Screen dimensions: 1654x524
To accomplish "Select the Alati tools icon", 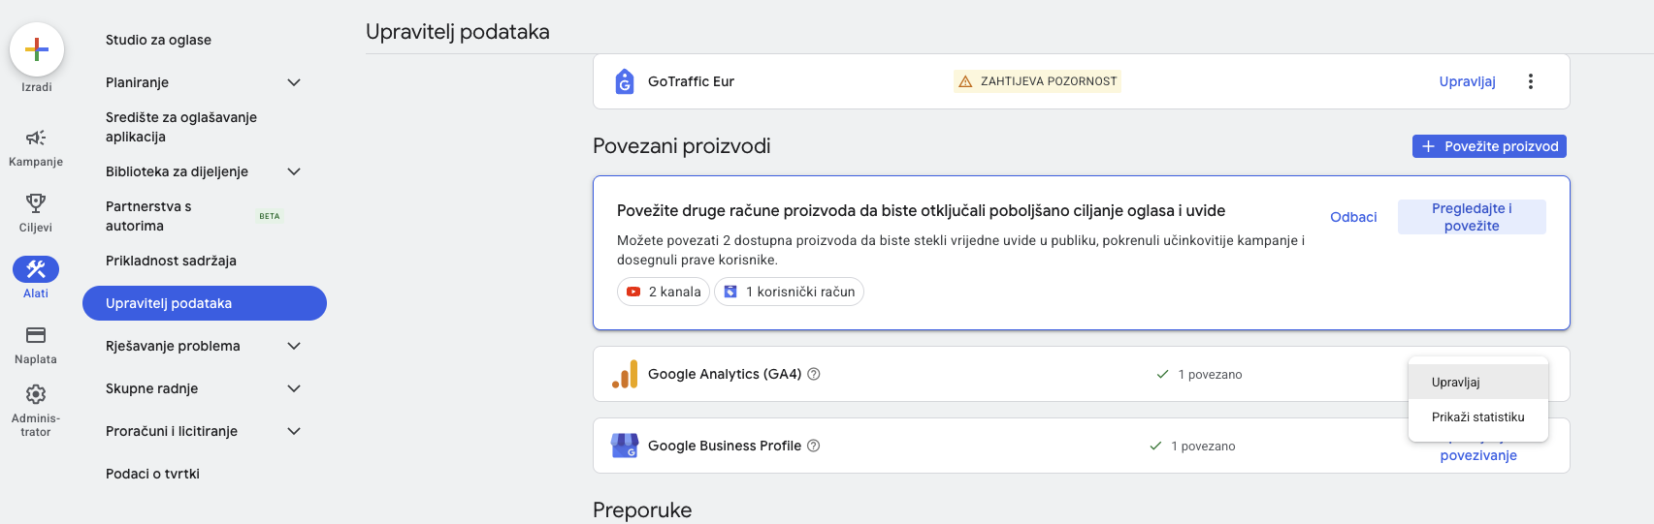I will coord(36,269).
